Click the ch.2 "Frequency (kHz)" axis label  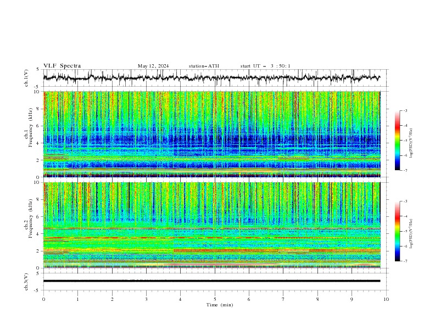coord(31,219)
